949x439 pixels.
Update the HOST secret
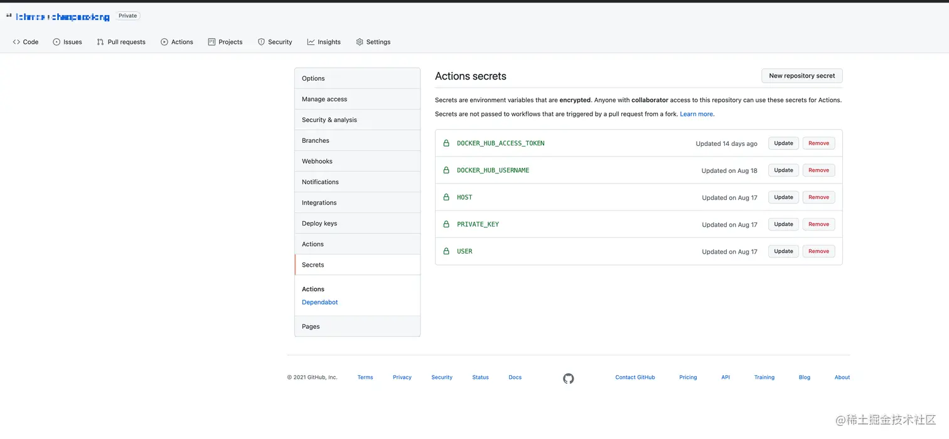[x=783, y=197]
